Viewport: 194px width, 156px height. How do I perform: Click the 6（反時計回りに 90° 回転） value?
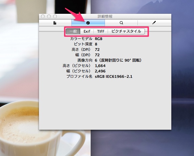click(118, 60)
